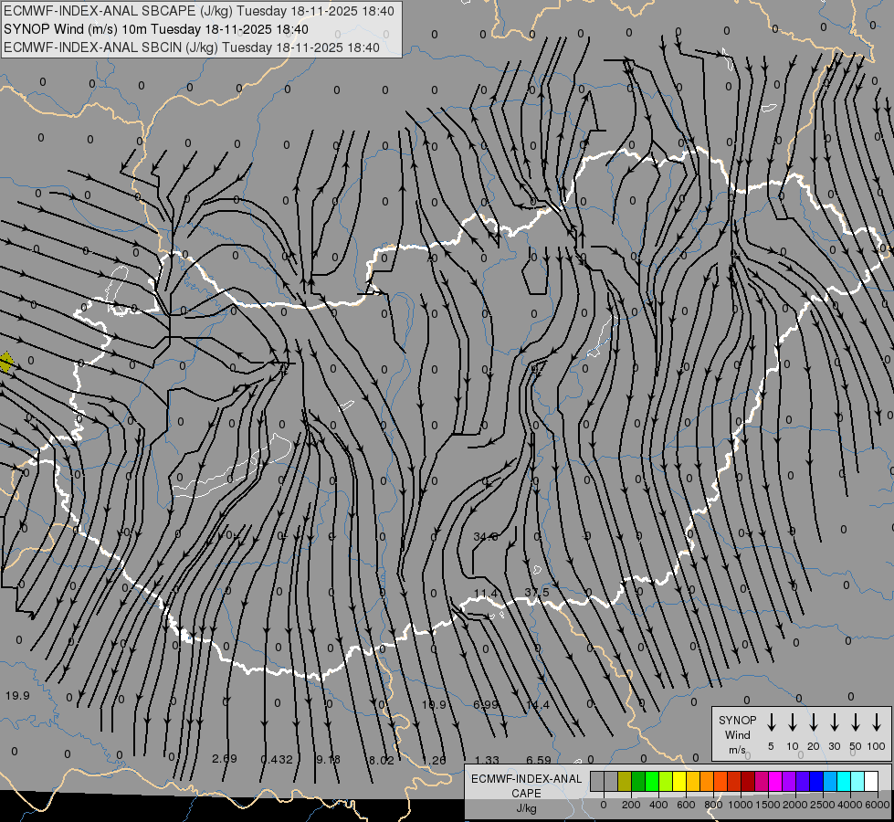Click the olive CAPE color swatch
Viewport: 894px width, 822px height.
(625, 782)
